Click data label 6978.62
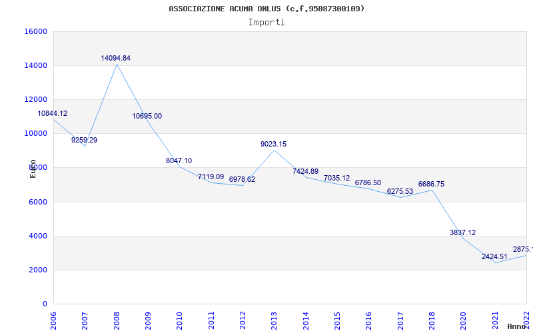This screenshot has width=533, height=333. pyautogui.click(x=242, y=179)
